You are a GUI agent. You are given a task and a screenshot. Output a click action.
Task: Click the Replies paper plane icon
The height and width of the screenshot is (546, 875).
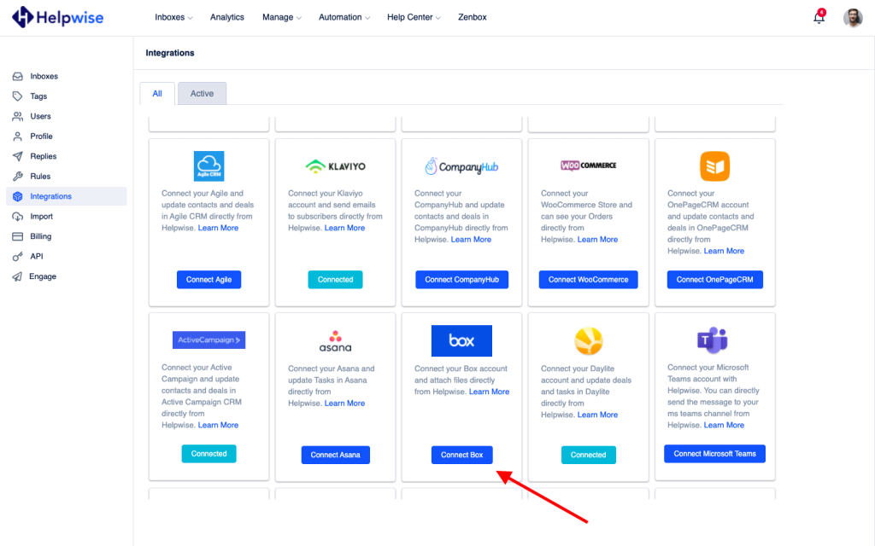click(x=18, y=157)
